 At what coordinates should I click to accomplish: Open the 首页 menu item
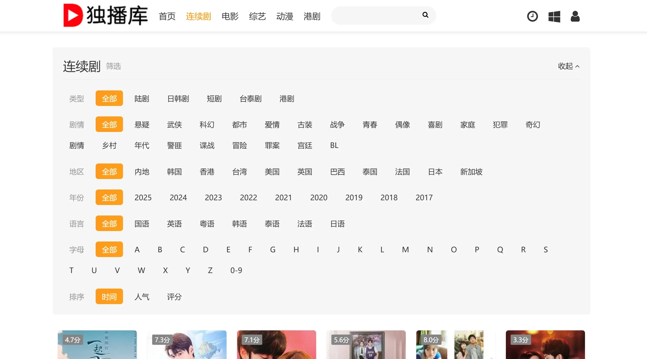point(167,16)
